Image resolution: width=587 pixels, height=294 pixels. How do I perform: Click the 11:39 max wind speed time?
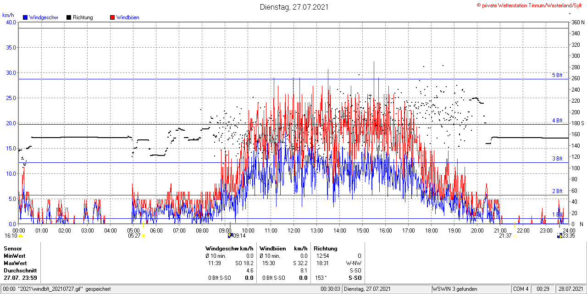215,263
